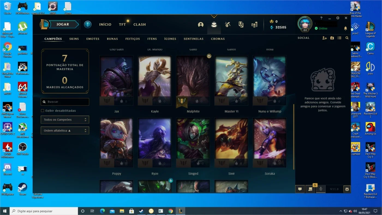382x215 pixels.
Task: Open the uTorrent desktop shortcut
Action: point(23,28)
